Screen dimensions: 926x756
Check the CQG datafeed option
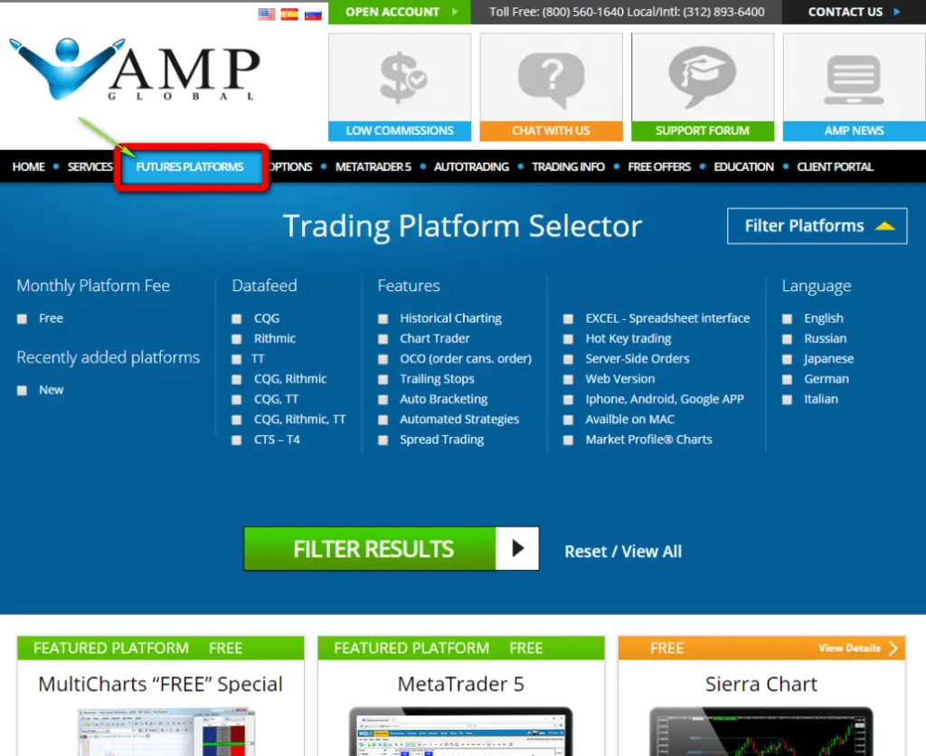tap(238, 318)
